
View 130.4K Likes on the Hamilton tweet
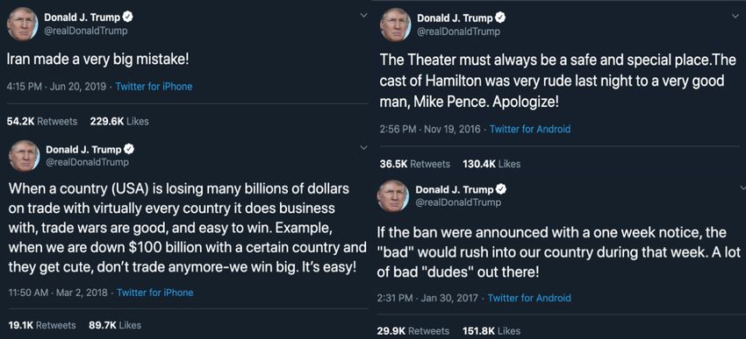tap(491, 164)
